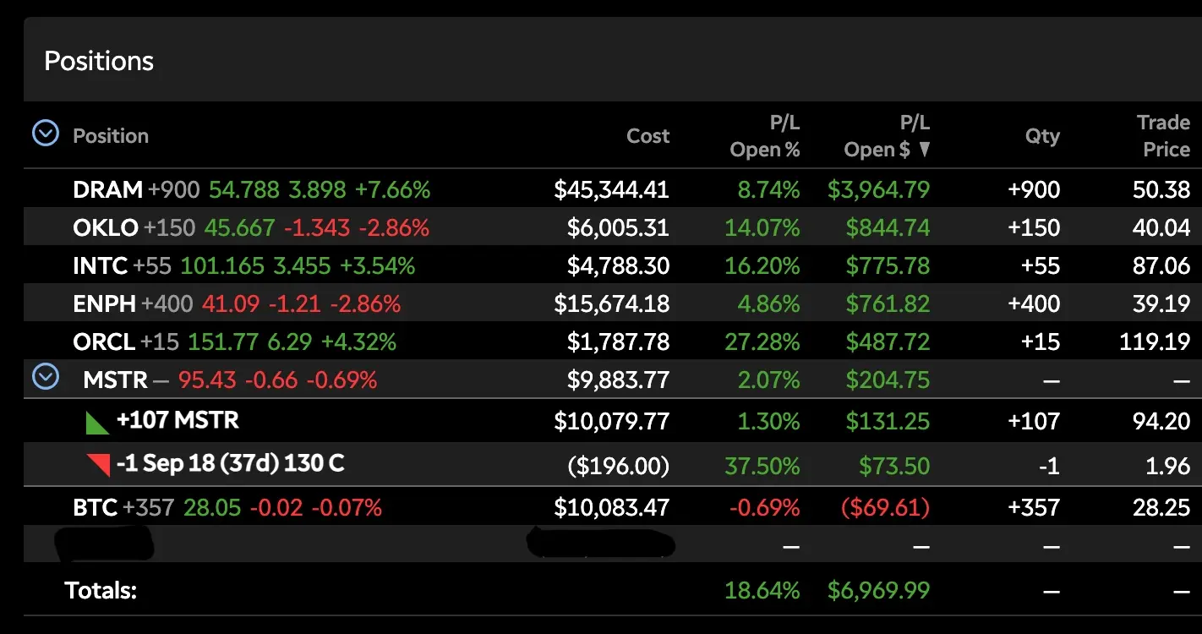The width and height of the screenshot is (1202, 634).
Task: Sort by Qty column header
Action: pyautogui.click(x=1042, y=136)
